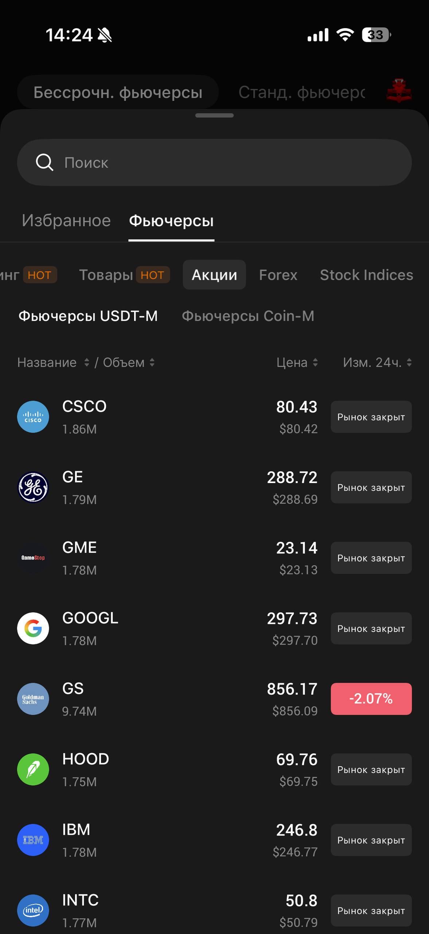Select the GameStop logo icon

(x=33, y=557)
